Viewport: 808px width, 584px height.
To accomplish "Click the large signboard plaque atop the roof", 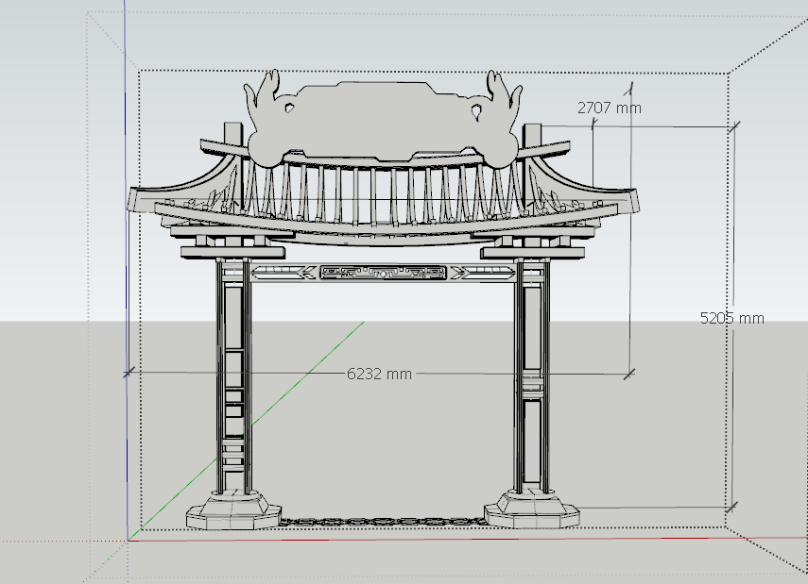I will [378, 123].
